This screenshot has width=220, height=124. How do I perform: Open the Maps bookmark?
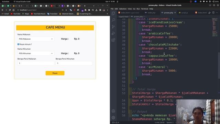coord(25,14)
